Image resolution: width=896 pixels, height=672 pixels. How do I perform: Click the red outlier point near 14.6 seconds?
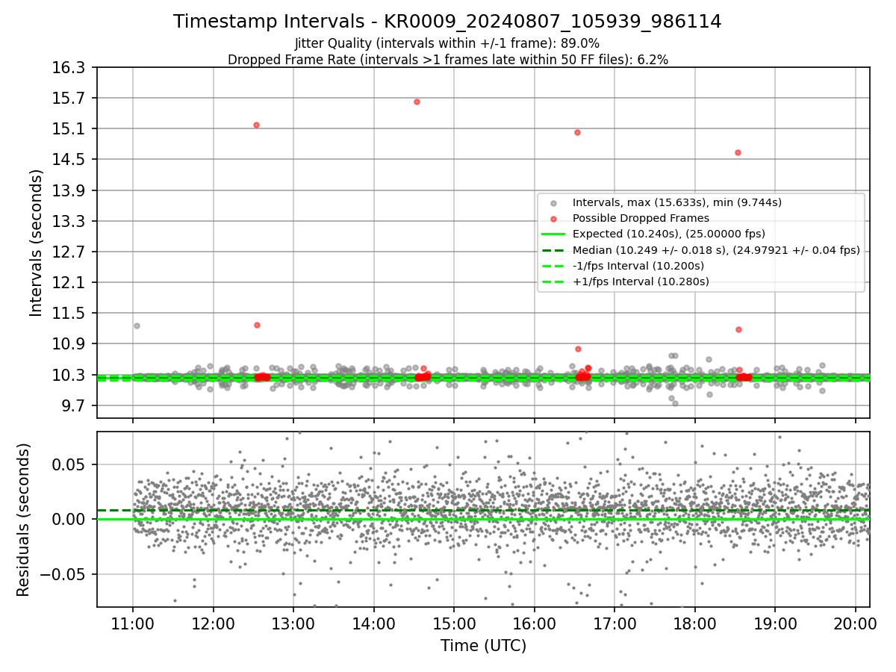(x=738, y=152)
